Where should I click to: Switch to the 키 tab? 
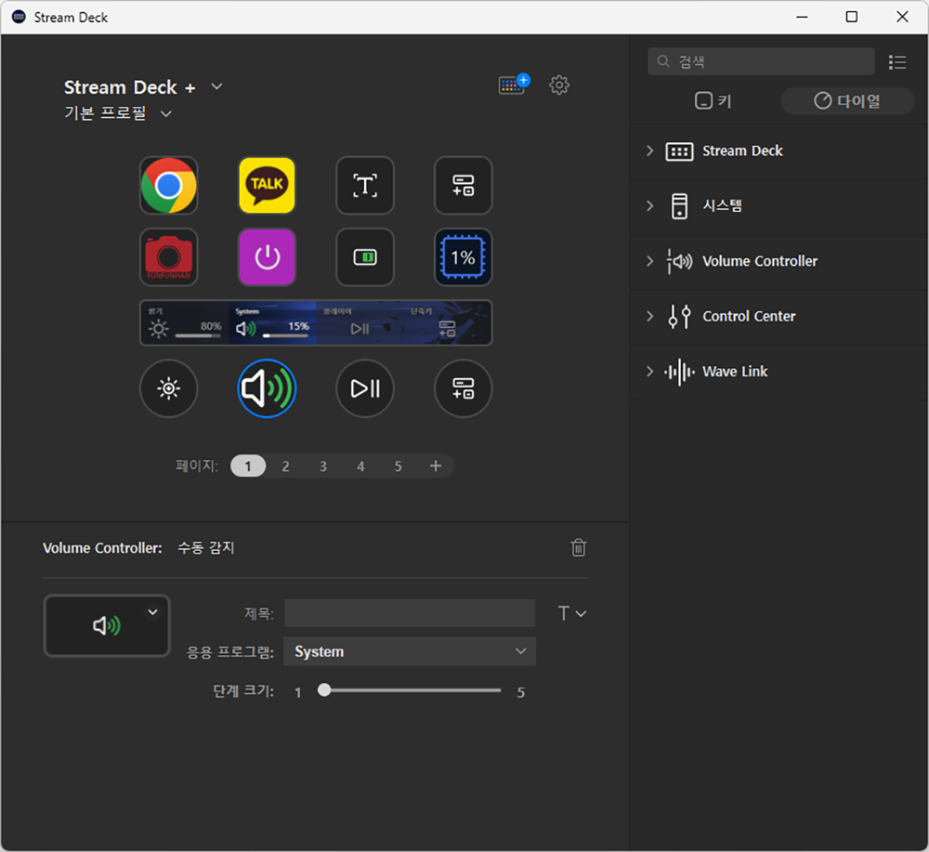click(713, 100)
